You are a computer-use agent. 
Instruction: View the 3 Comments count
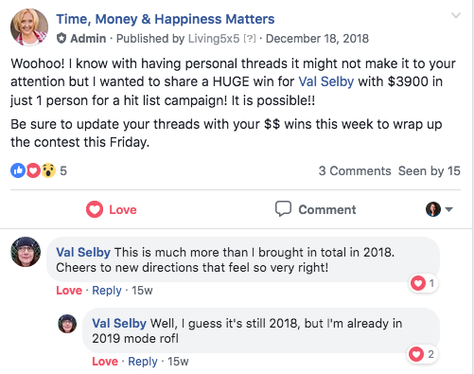[x=355, y=171]
